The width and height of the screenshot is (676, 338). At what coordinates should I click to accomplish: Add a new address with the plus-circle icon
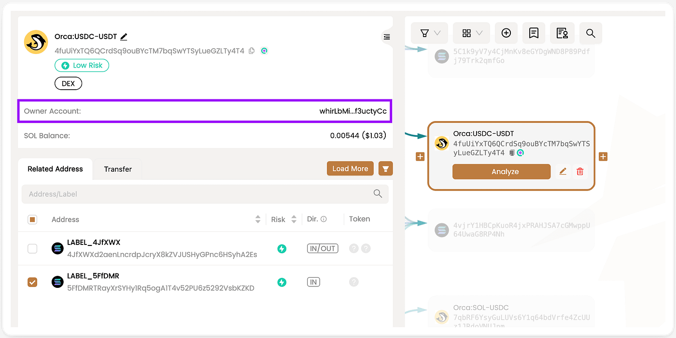(x=506, y=33)
